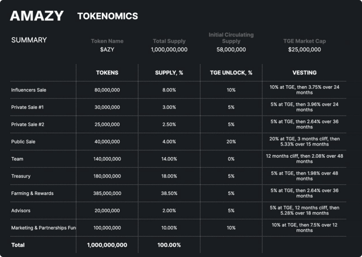The width and height of the screenshot is (362, 257).
Task: Click the Farming & Rewards 385,000,000 cell
Action: click(x=107, y=193)
